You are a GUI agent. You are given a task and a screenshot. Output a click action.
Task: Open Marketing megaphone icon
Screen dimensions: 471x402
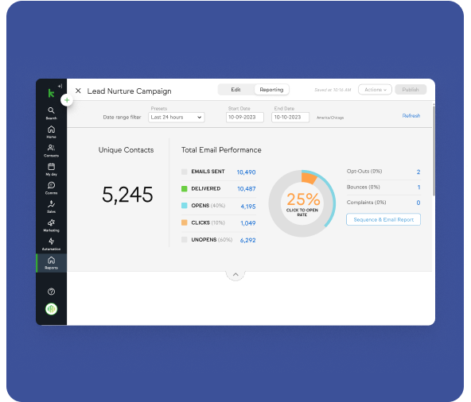pos(52,226)
